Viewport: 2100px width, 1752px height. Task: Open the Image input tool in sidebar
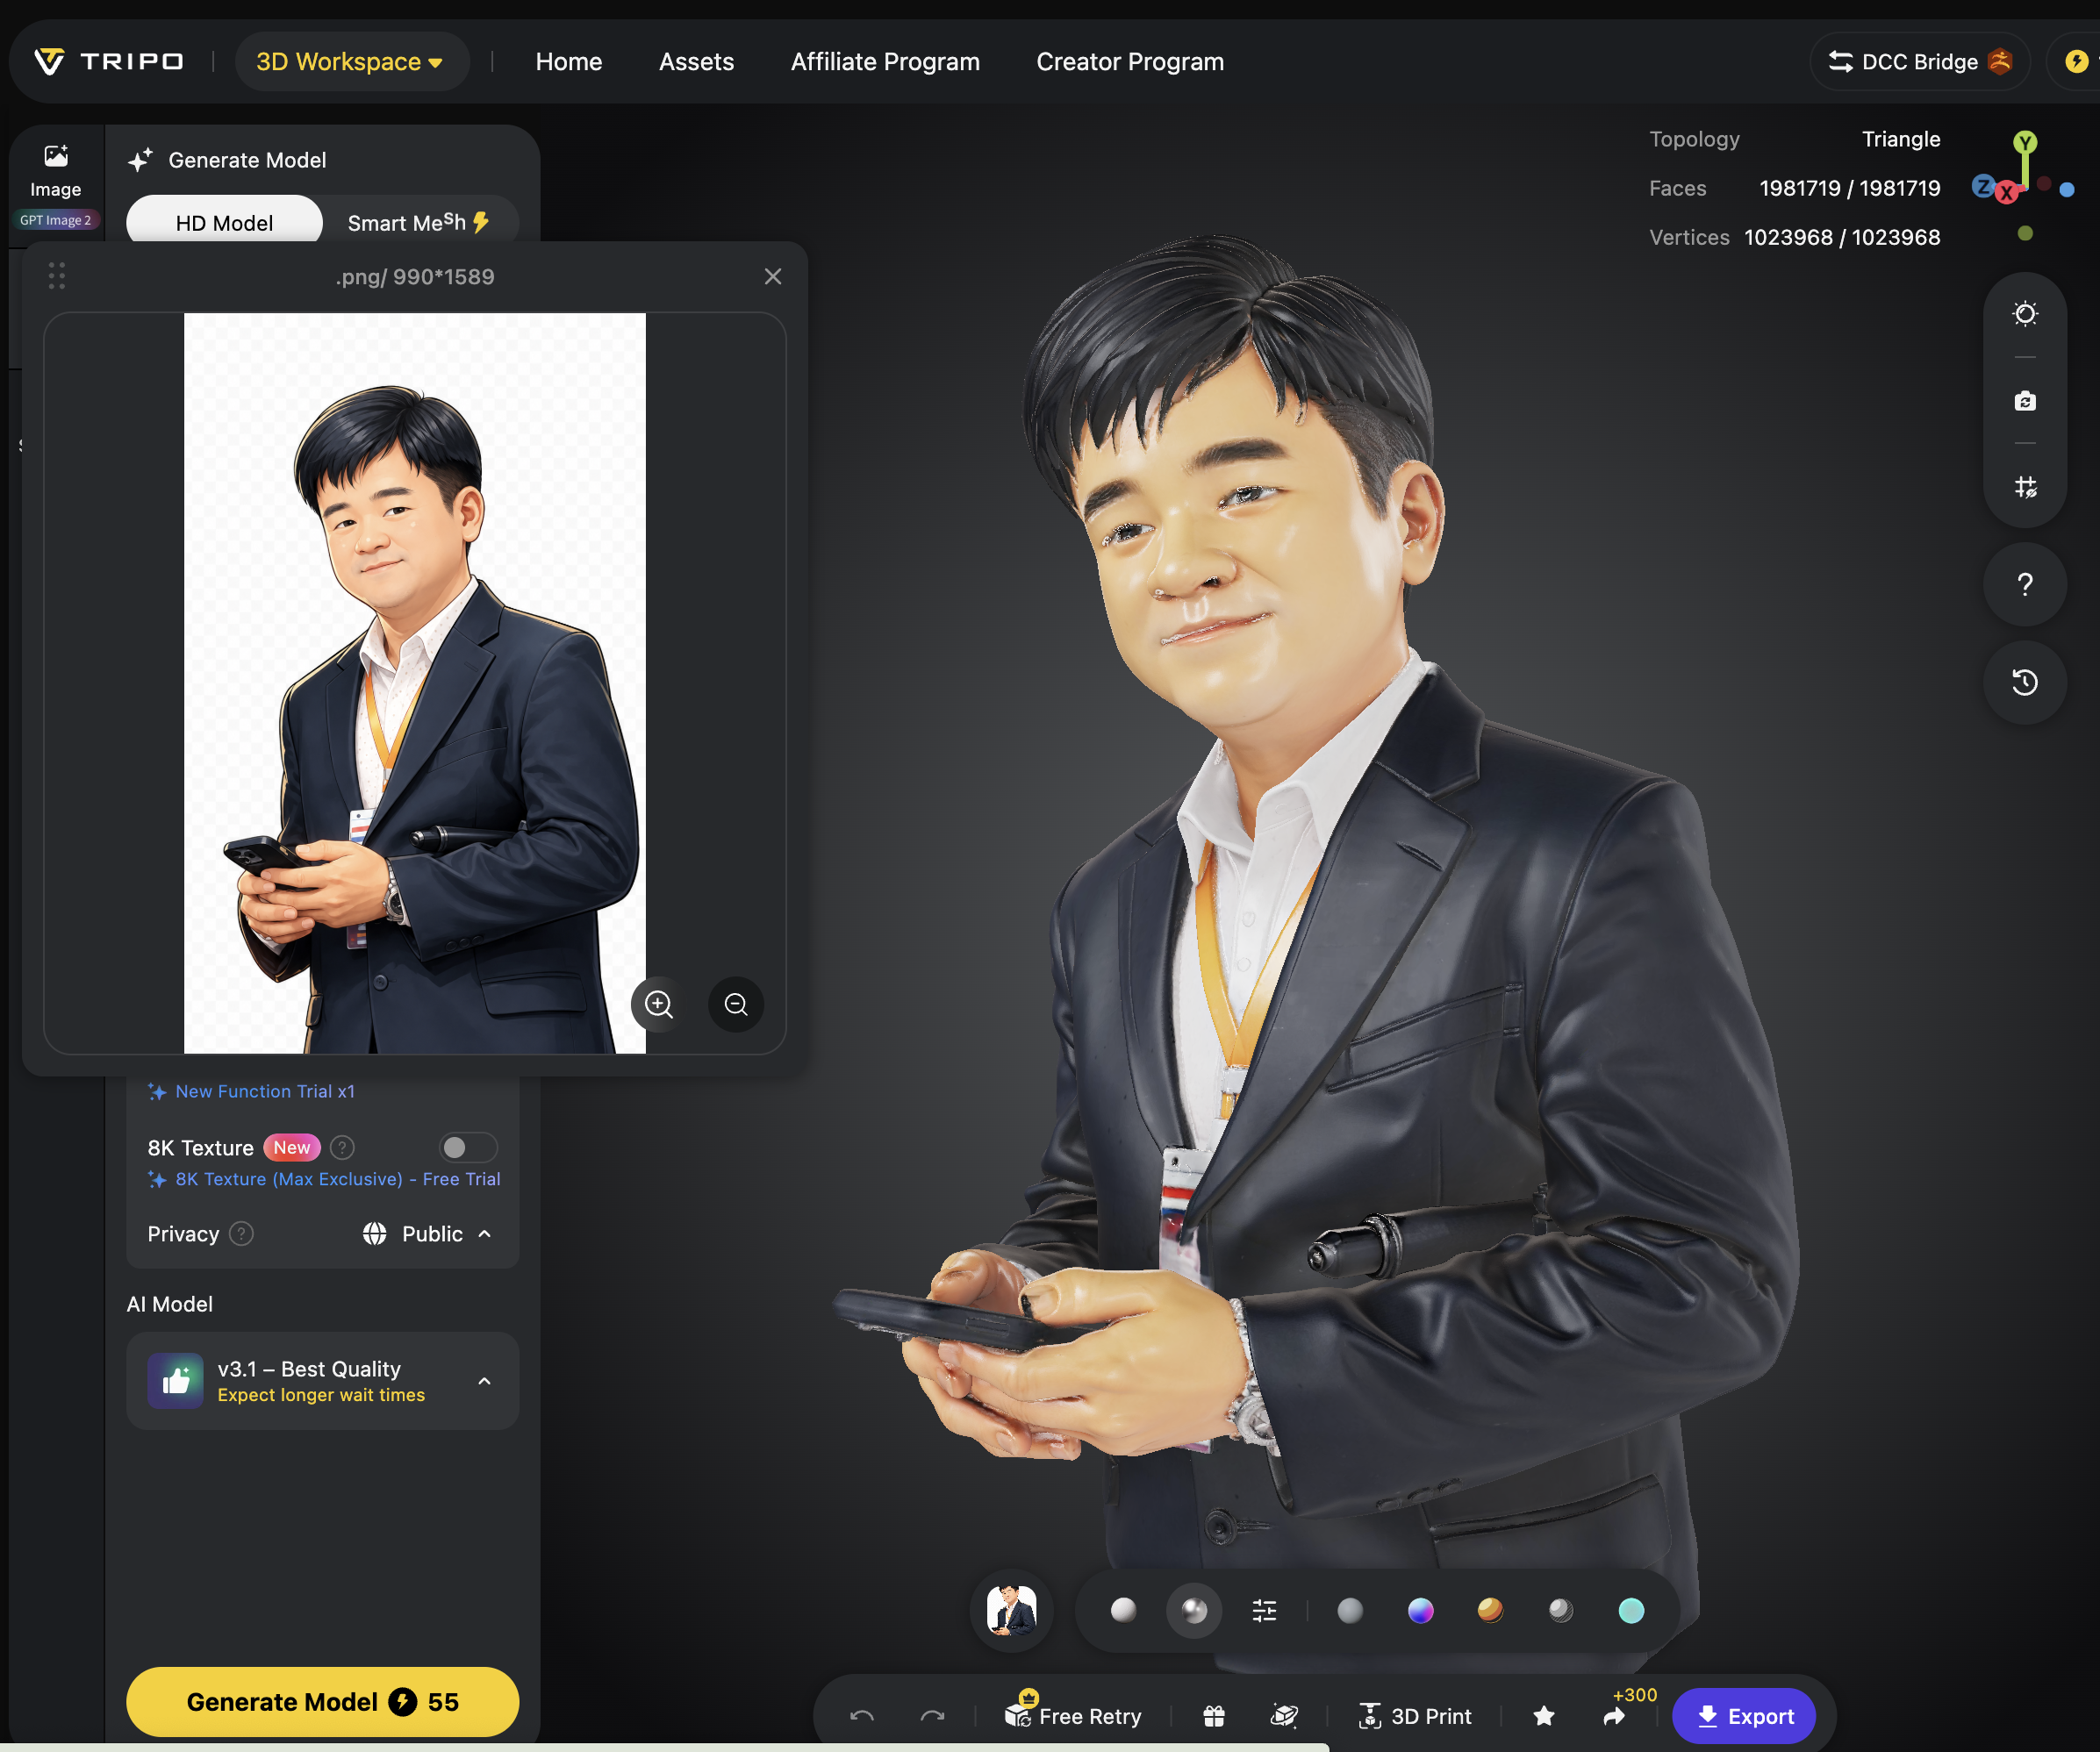56,171
